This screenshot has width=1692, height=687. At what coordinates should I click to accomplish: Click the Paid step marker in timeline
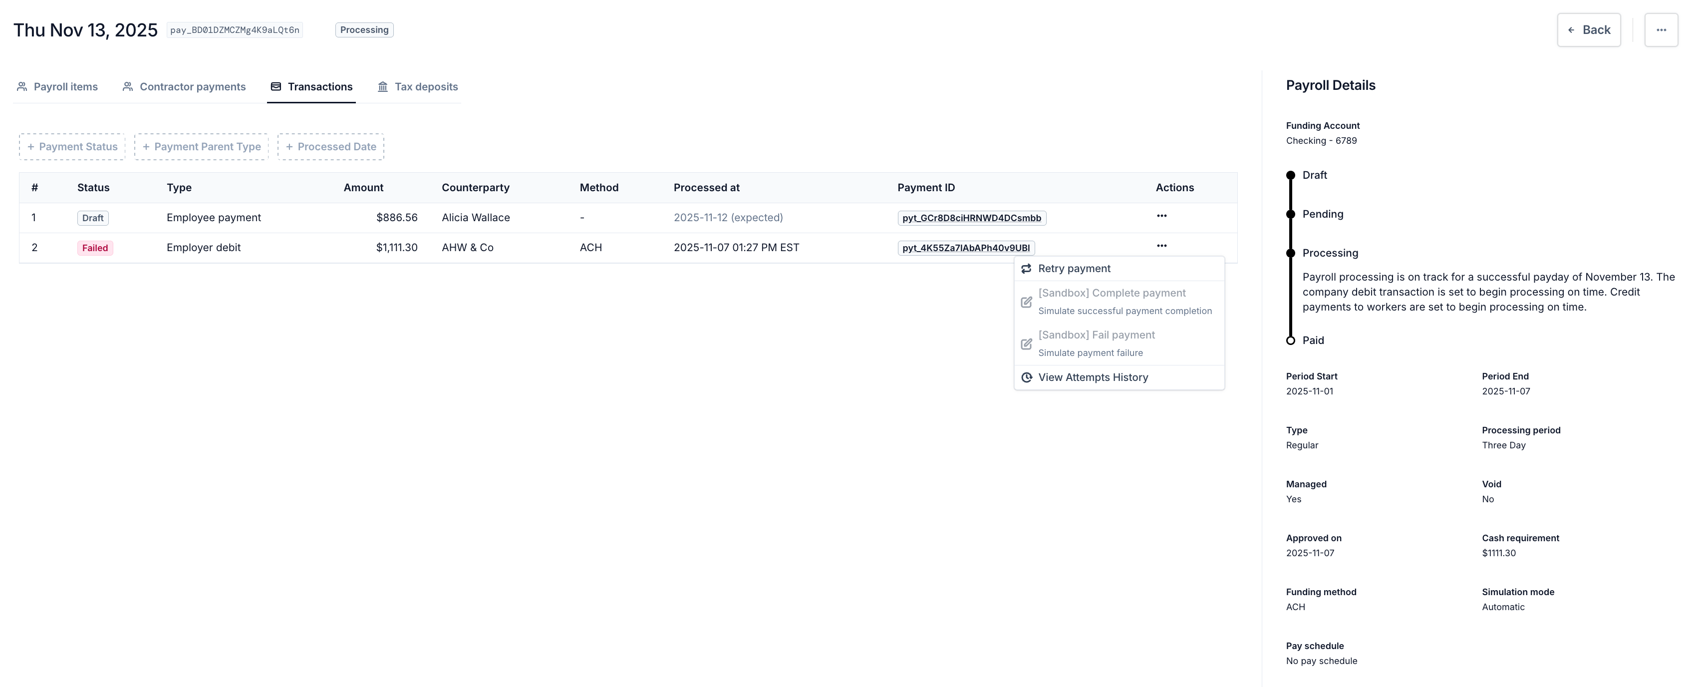tap(1290, 341)
